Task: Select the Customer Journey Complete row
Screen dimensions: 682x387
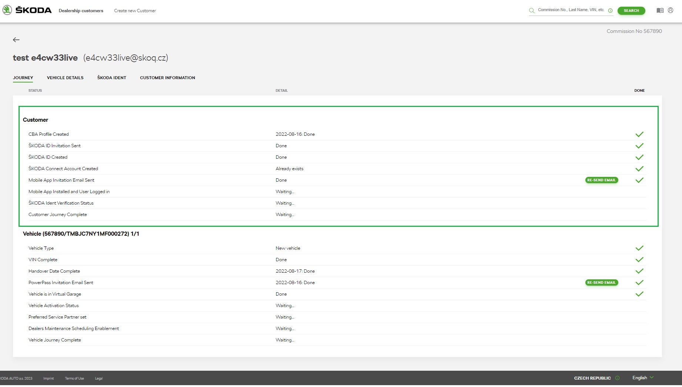Action: pos(338,215)
